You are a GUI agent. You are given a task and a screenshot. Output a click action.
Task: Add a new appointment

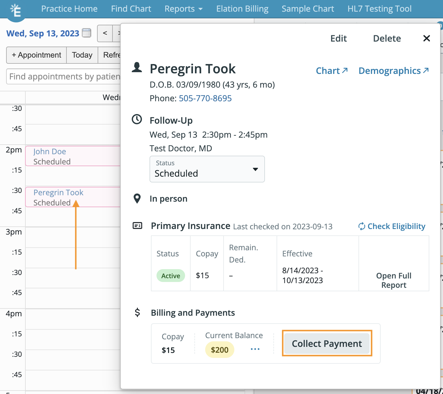[x=36, y=55]
